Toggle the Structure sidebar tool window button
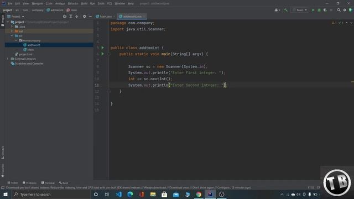Image resolution: width=354 pixels, height=199 pixels. click(2, 153)
